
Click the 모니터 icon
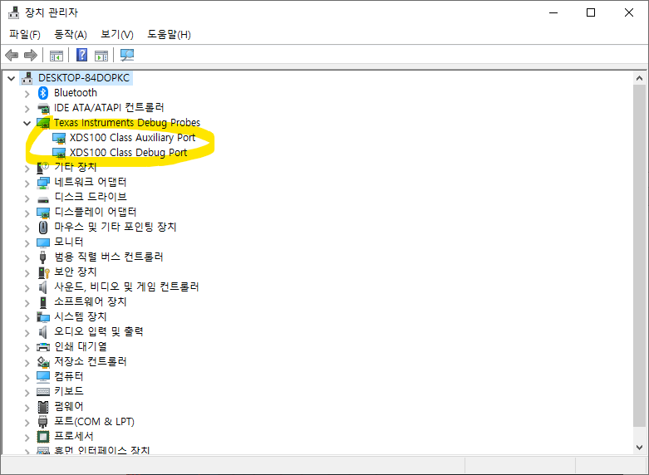(x=43, y=242)
